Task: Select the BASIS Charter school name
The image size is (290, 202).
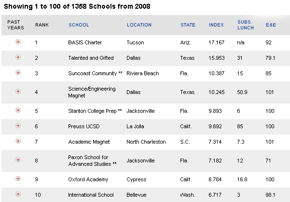Action: coord(85,42)
